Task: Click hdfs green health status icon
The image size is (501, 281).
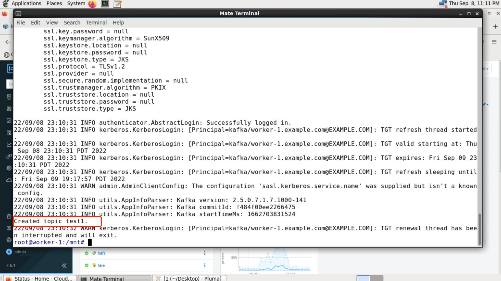Action: click(87, 253)
